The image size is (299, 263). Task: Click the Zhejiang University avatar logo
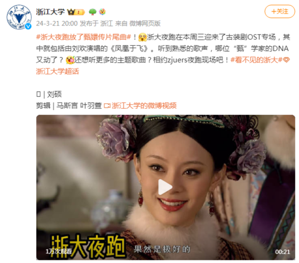(x=19, y=17)
